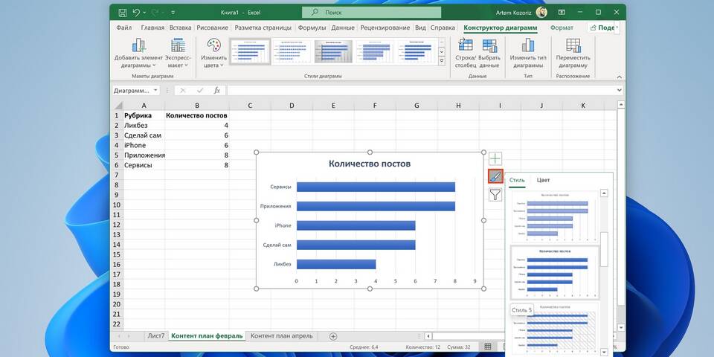Screen dimensions: 714x357
Task: Expand the formula bar chevron
Action: click(620, 91)
